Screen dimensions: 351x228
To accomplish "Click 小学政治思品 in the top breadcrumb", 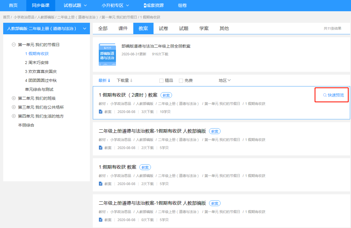I will (x=24, y=17).
